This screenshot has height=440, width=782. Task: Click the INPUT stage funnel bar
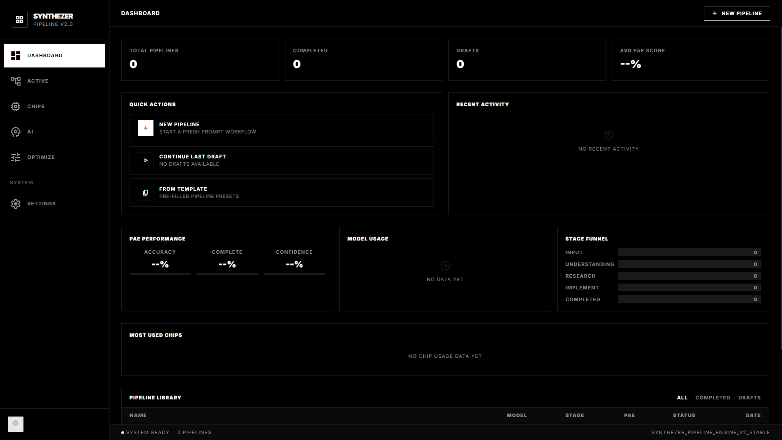click(689, 252)
